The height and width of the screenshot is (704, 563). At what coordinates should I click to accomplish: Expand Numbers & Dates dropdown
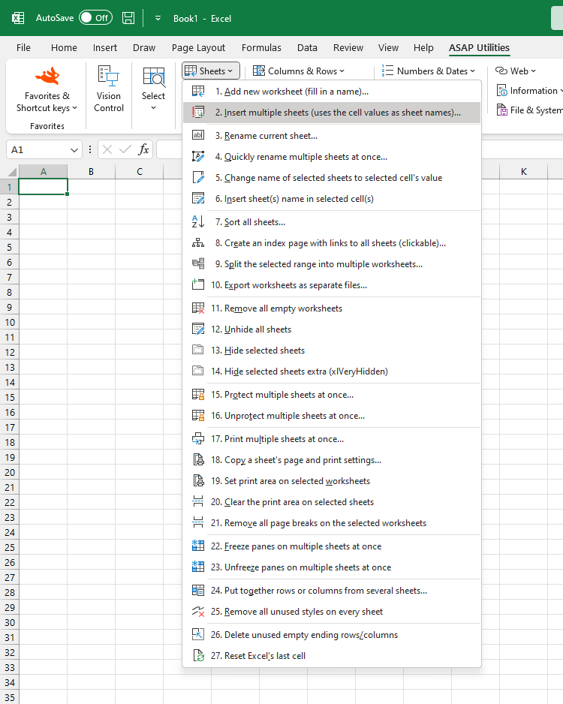click(429, 71)
